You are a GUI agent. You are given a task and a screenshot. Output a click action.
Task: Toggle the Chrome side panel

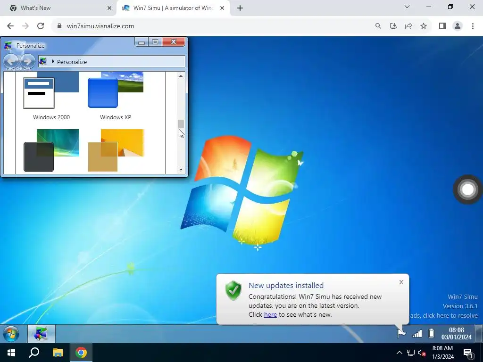(442, 26)
